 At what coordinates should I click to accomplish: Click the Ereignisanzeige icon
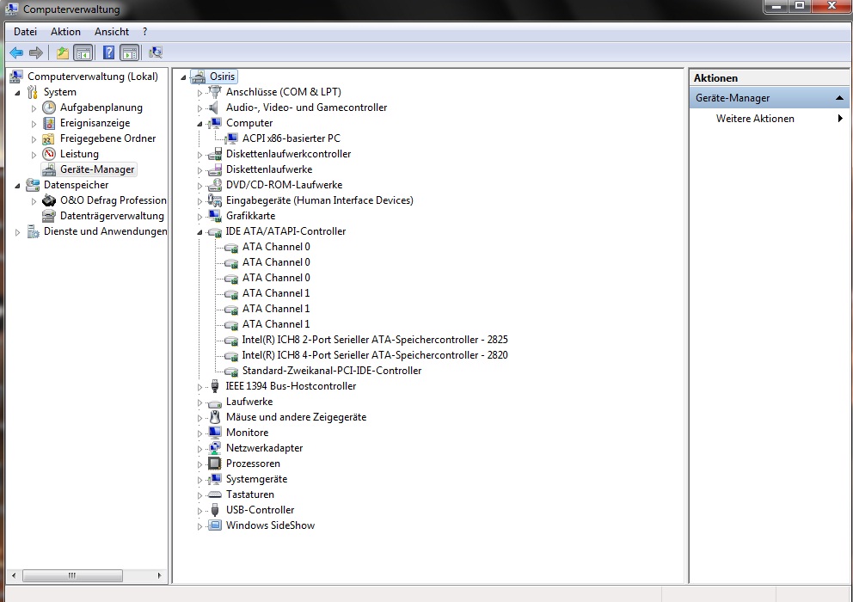[49, 123]
